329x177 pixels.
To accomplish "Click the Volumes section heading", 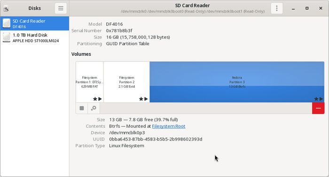I will click(x=81, y=54).
